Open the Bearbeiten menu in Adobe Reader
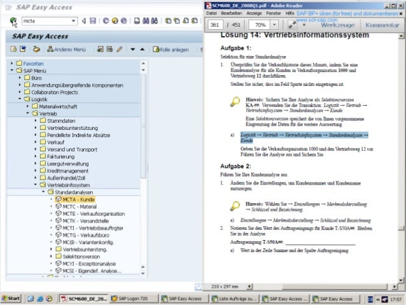406x305 pixels. (232, 13)
